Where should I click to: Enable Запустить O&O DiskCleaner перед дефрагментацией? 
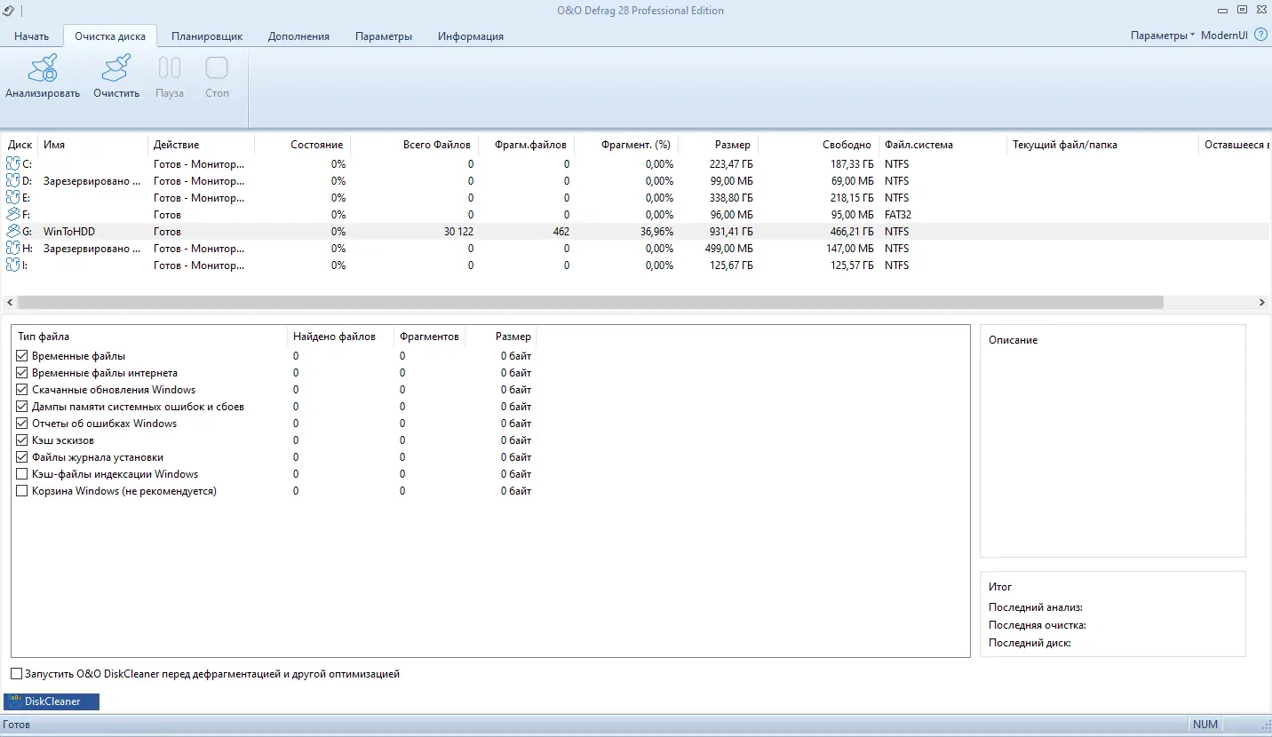(x=17, y=674)
